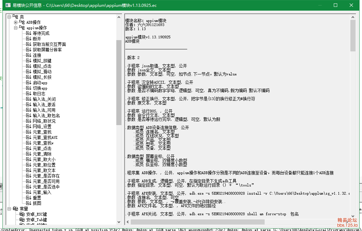Click the method icon beside 输入法_关闭
The height and width of the screenshot is (231, 362).
pyautogui.click(x=29, y=99)
